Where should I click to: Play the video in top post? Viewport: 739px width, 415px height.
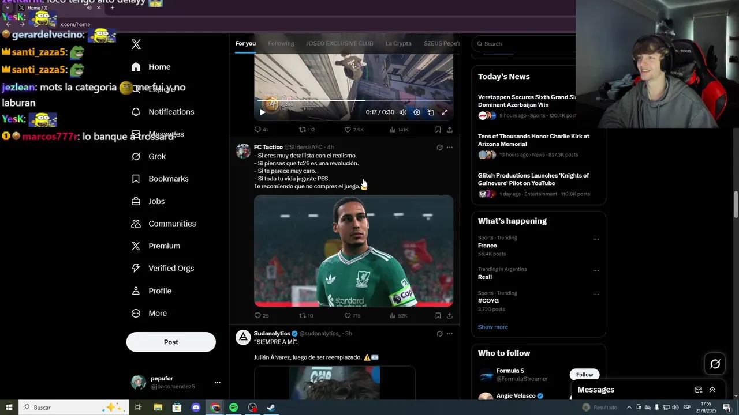tap(263, 112)
